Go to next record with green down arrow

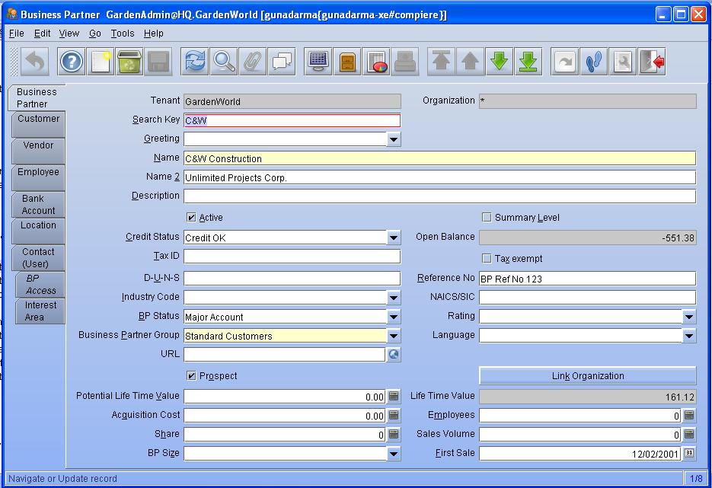[500, 61]
